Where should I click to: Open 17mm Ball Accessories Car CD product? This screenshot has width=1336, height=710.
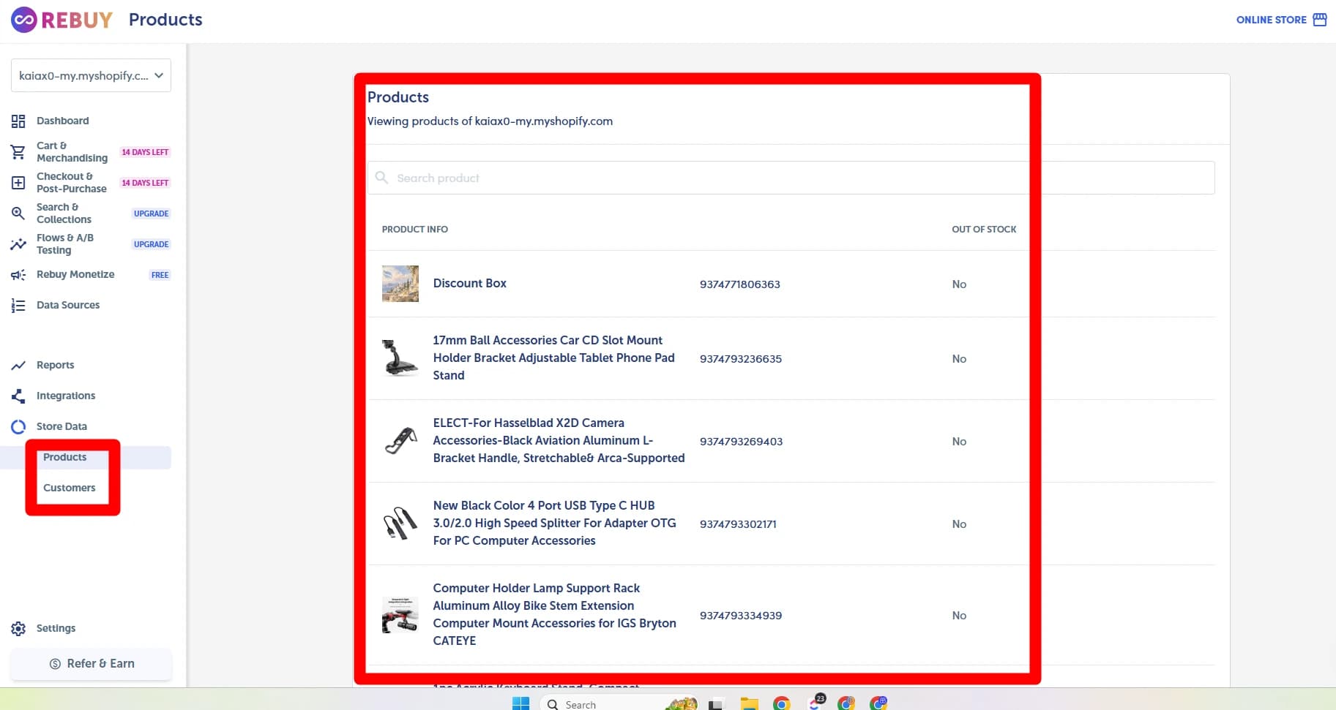[x=553, y=358]
